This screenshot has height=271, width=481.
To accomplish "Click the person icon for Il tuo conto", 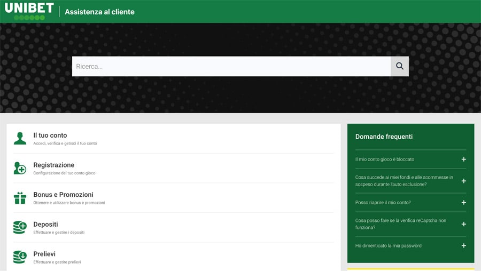I will click(20, 138).
